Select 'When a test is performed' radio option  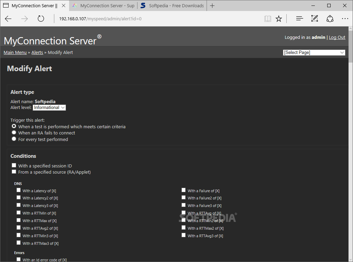14,126
